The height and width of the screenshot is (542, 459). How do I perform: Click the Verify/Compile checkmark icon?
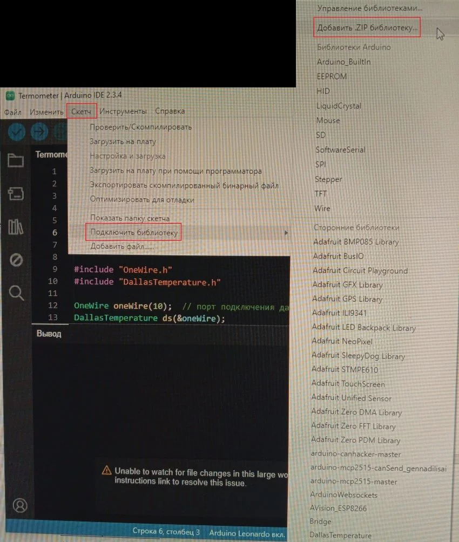coord(16,131)
